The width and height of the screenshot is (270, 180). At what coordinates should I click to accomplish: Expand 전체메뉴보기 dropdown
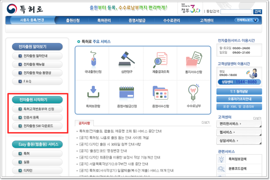coord(247,20)
